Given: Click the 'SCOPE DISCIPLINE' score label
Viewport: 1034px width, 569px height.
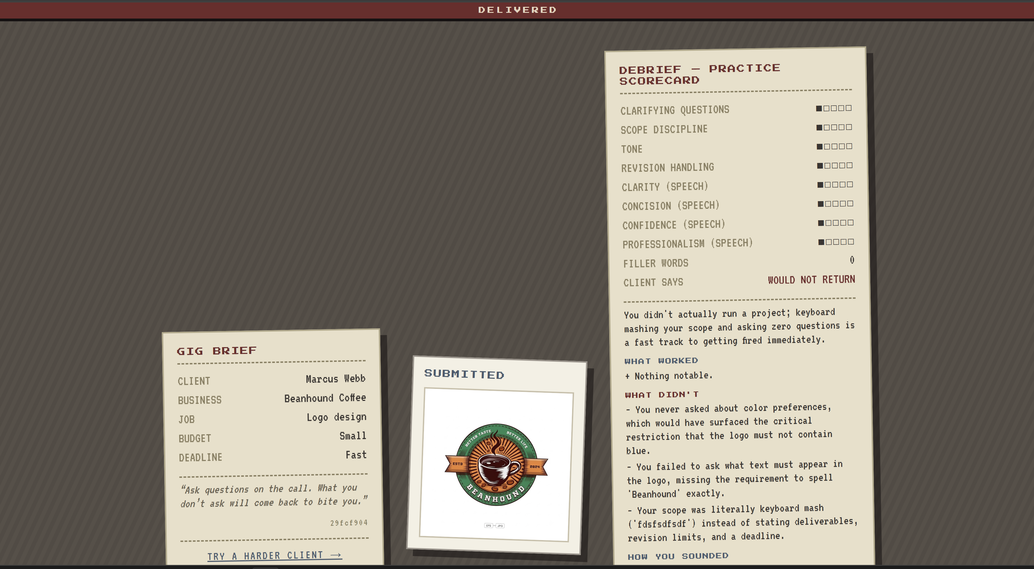Looking at the screenshot, I should coord(664,129).
